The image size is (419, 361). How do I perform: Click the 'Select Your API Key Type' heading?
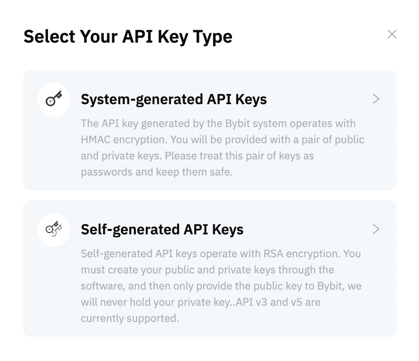click(128, 36)
